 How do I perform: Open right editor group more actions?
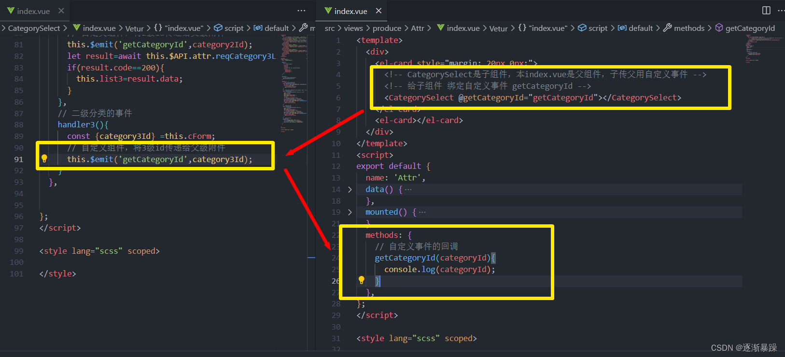click(x=781, y=10)
